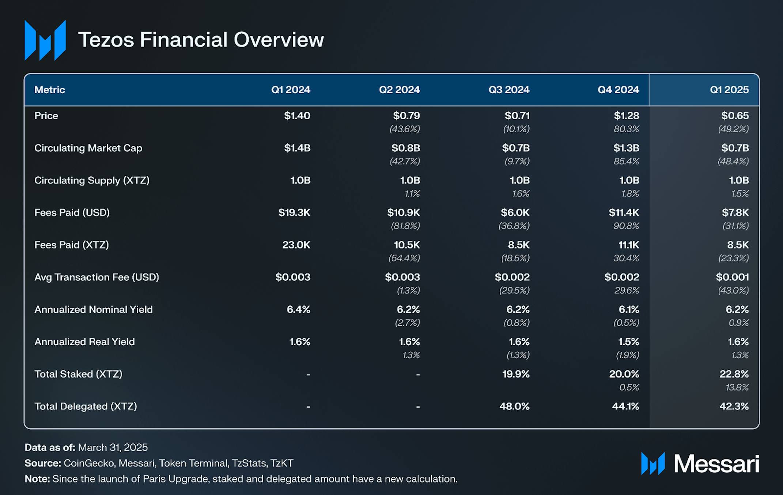Click the supply change '1.8%'
The height and width of the screenshot is (495, 783).
630,194
